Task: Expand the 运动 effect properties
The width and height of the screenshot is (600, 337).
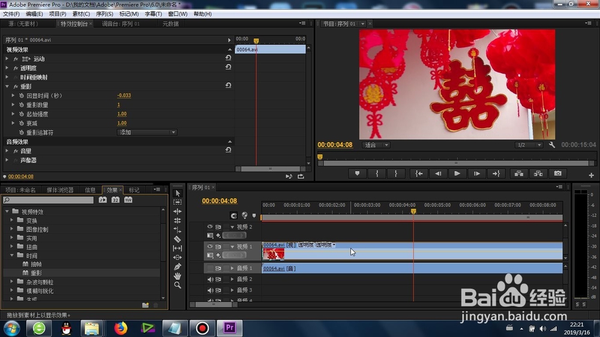Action: [7, 59]
